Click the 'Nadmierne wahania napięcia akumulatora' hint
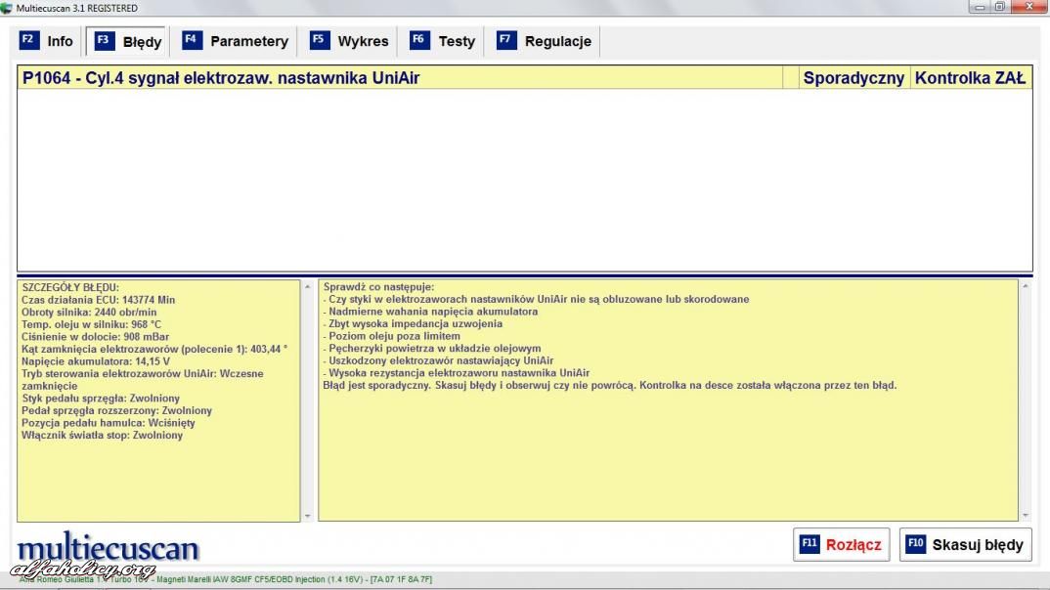 point(430,311)
